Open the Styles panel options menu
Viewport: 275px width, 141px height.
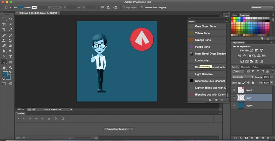click(x=227, y=22)
